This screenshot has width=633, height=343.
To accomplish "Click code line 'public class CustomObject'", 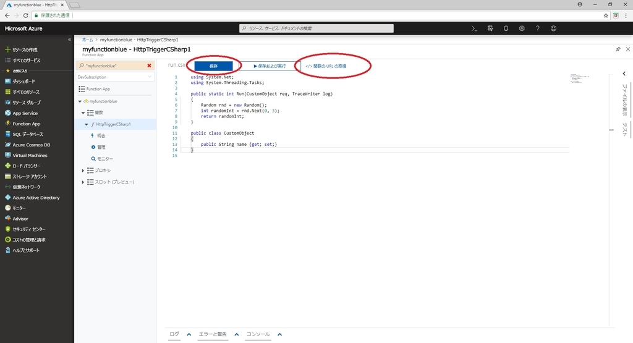I will click(x=223, y=133).
